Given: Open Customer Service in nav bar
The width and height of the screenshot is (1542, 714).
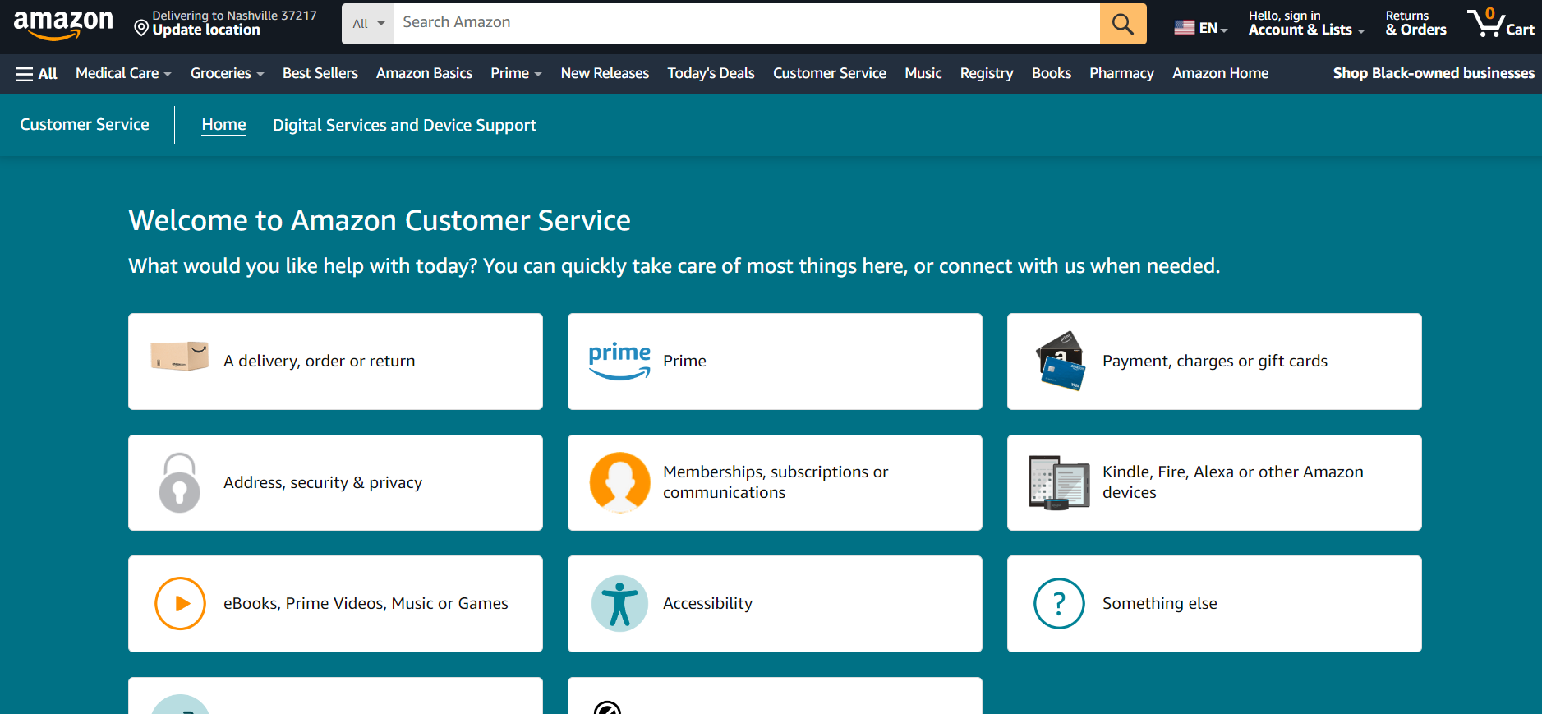Looking at the screenshot, I should (830, 73).
